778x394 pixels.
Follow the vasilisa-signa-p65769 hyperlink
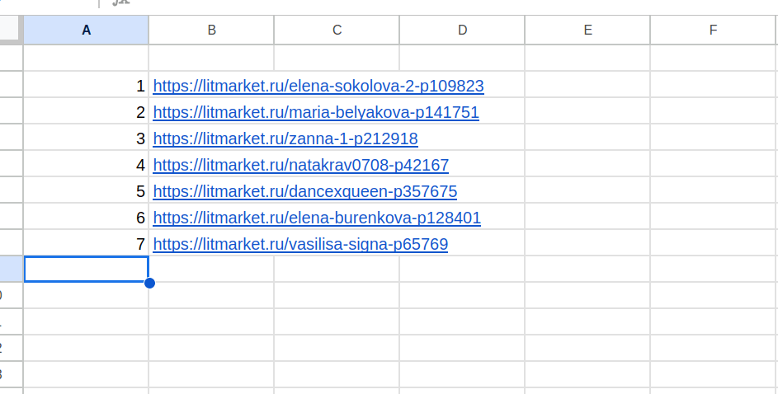[300, 244]
